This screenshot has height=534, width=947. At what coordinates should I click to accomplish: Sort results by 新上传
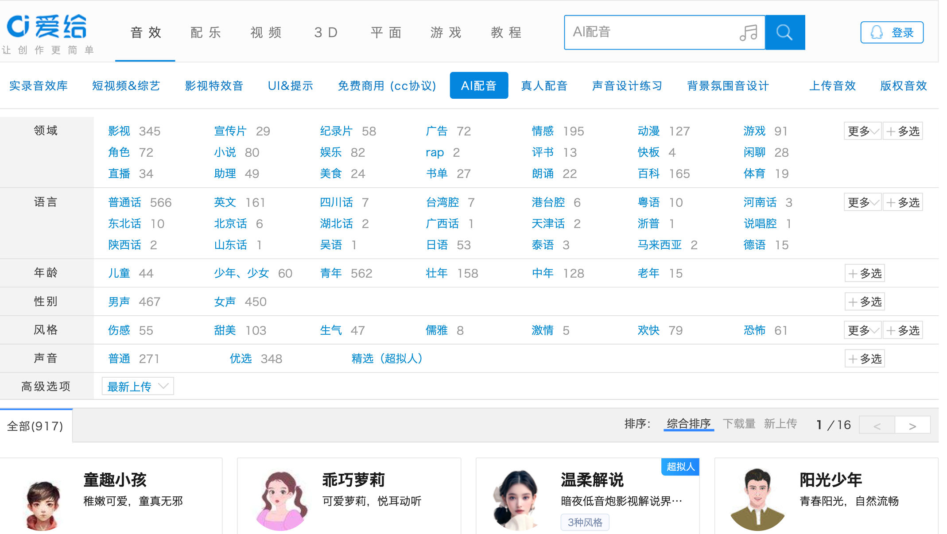(x=780, y=424)
